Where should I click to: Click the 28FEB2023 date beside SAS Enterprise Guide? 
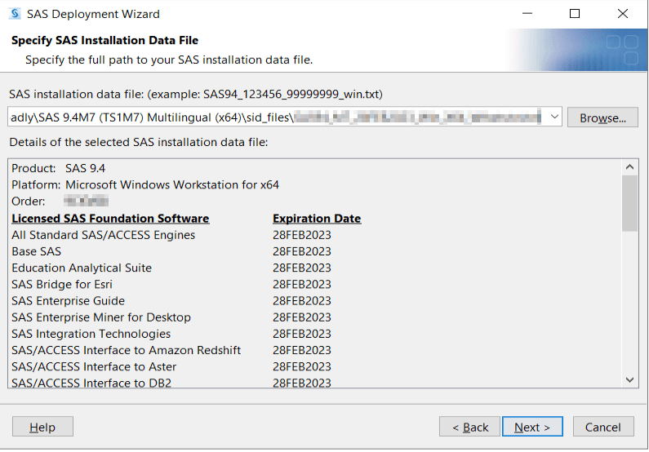pos(302,300)
